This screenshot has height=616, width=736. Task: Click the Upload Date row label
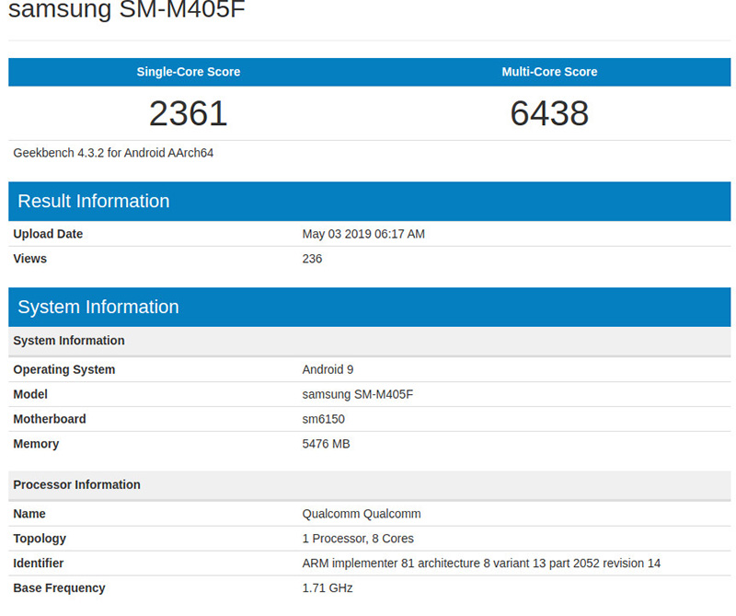(x=48, y=234)
